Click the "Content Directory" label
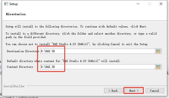The image size is (169, 98). (x=20, y=67)
